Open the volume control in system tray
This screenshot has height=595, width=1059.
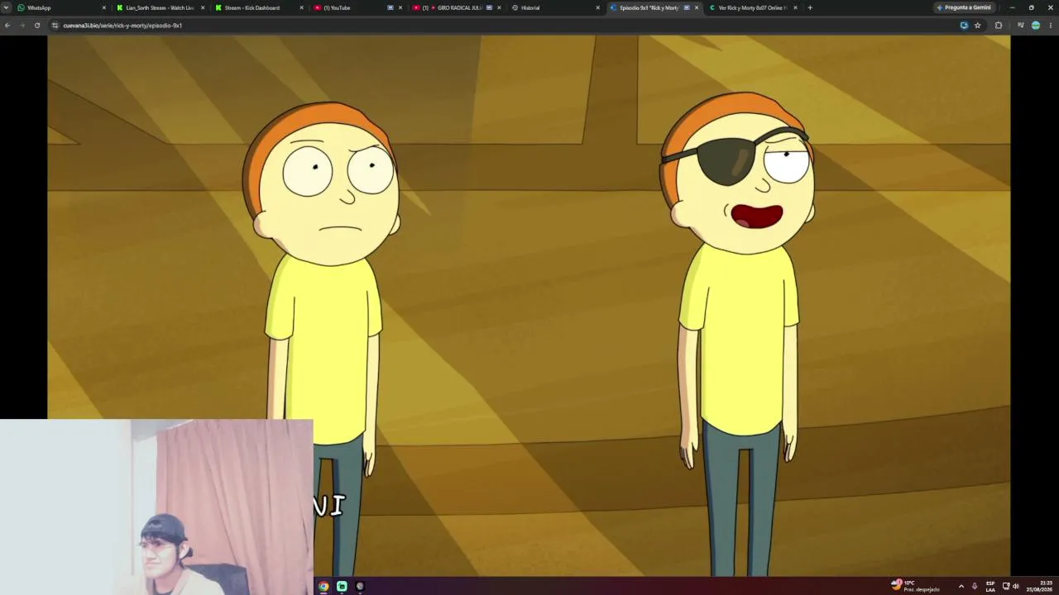click(1016, 586)
